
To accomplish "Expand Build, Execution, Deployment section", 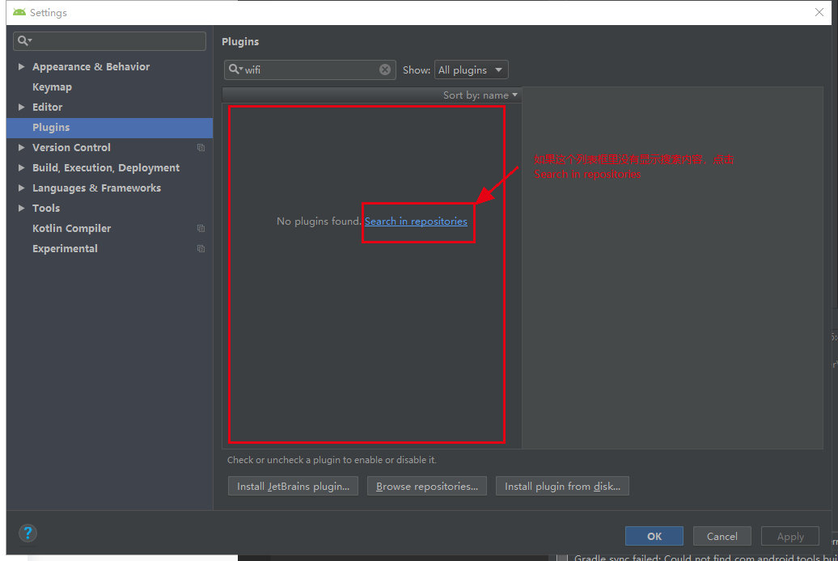I will coord(21,168).
